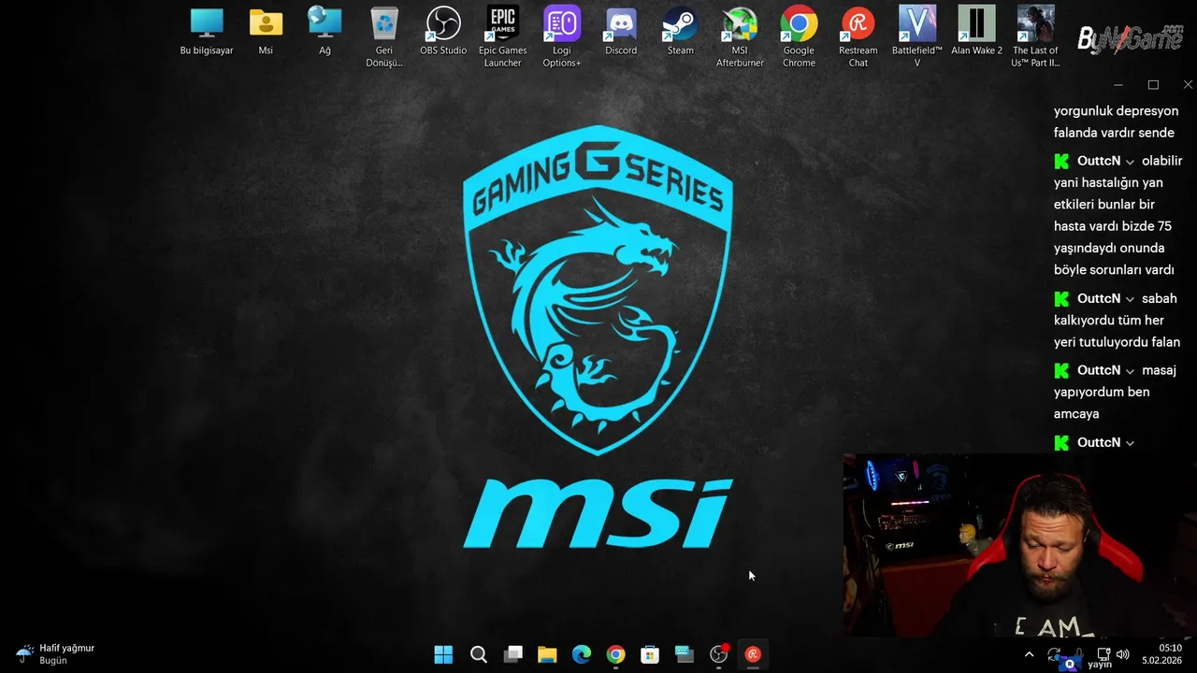This screenshot has width=1197, height=673.
Task: Select the Geri Dönüşüm recycle bin icon
Action: [384, 36]
